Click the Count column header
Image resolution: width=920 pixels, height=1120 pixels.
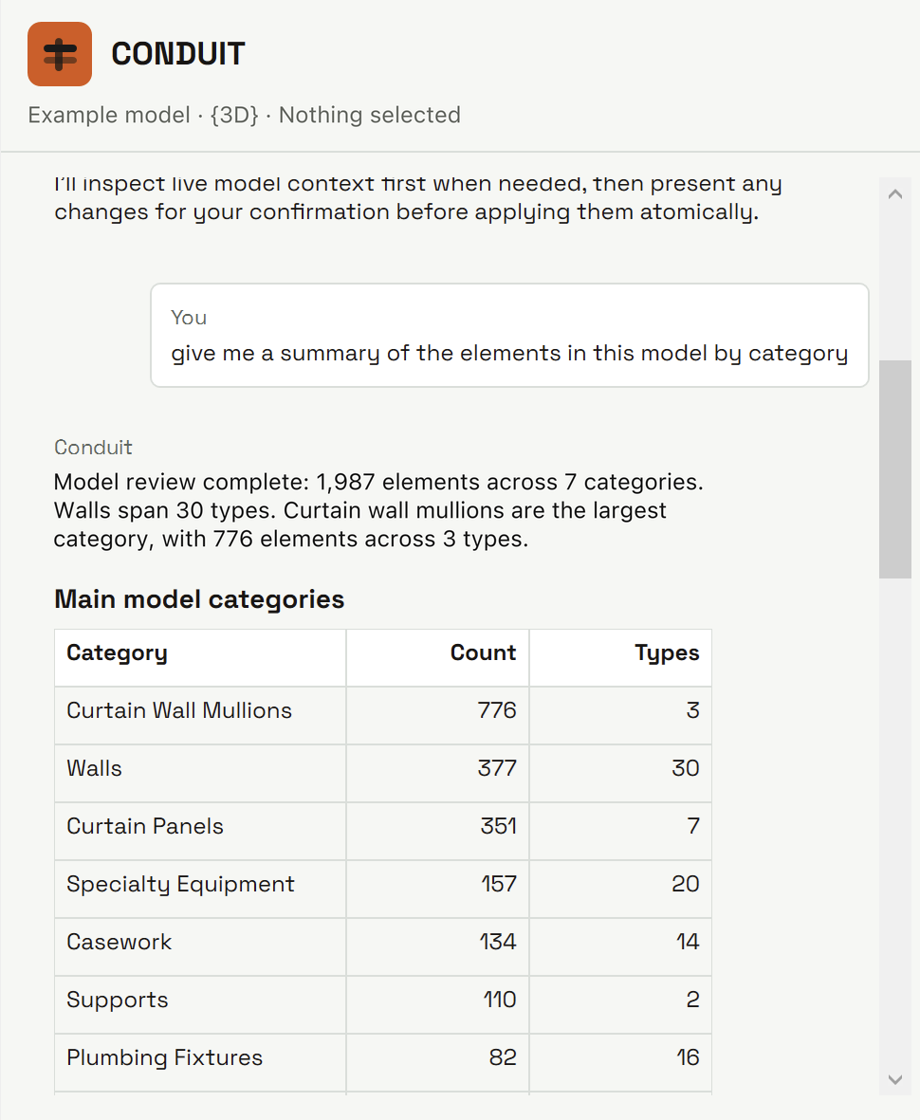(438, 658)
